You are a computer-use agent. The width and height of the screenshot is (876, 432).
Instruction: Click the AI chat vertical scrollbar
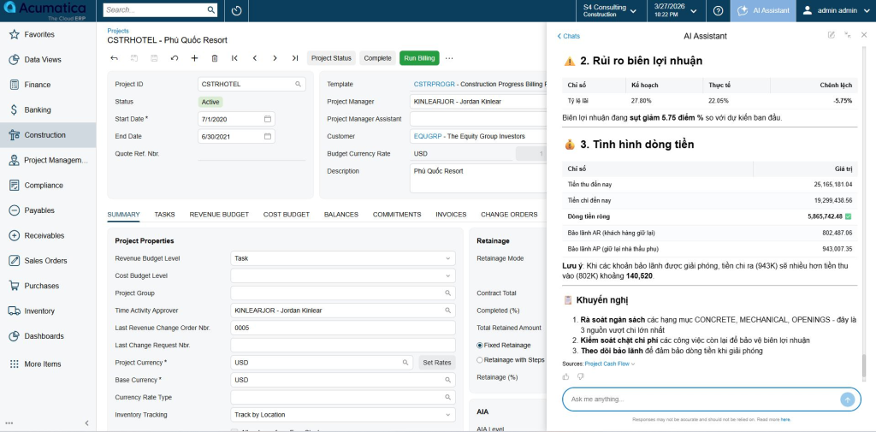pos(864,365)
